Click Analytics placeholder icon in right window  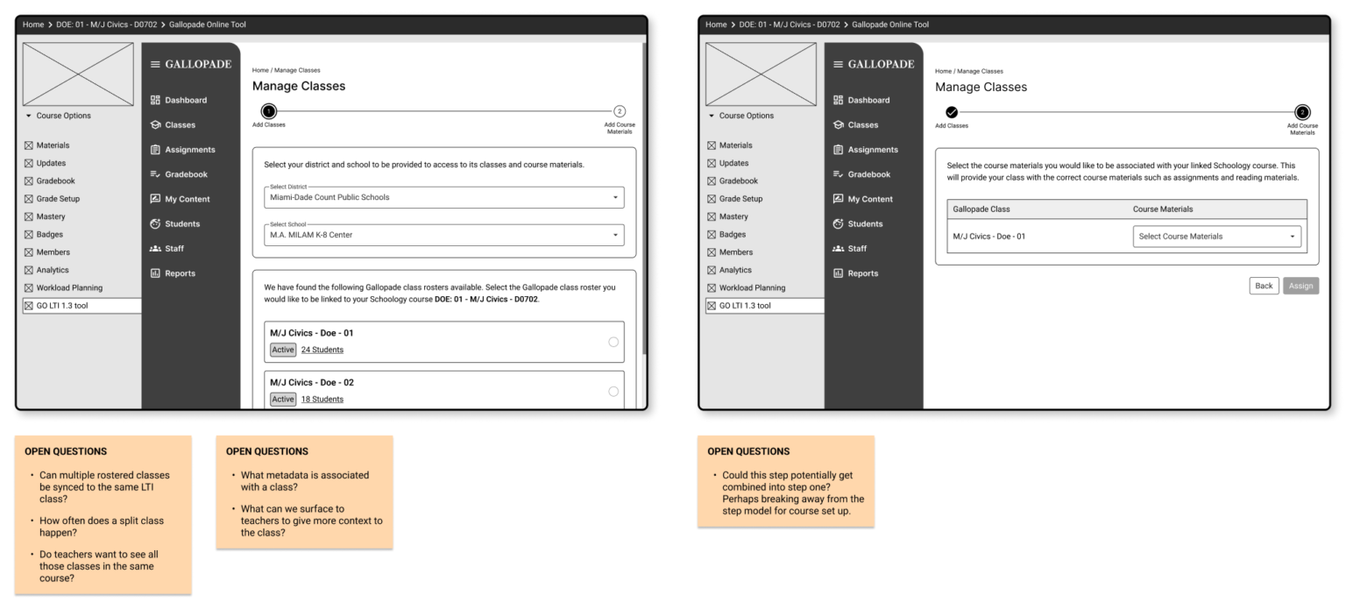(x=711, y=270)
